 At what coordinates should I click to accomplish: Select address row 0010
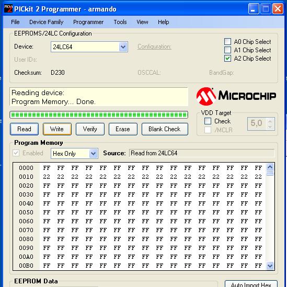pos(26,177)
